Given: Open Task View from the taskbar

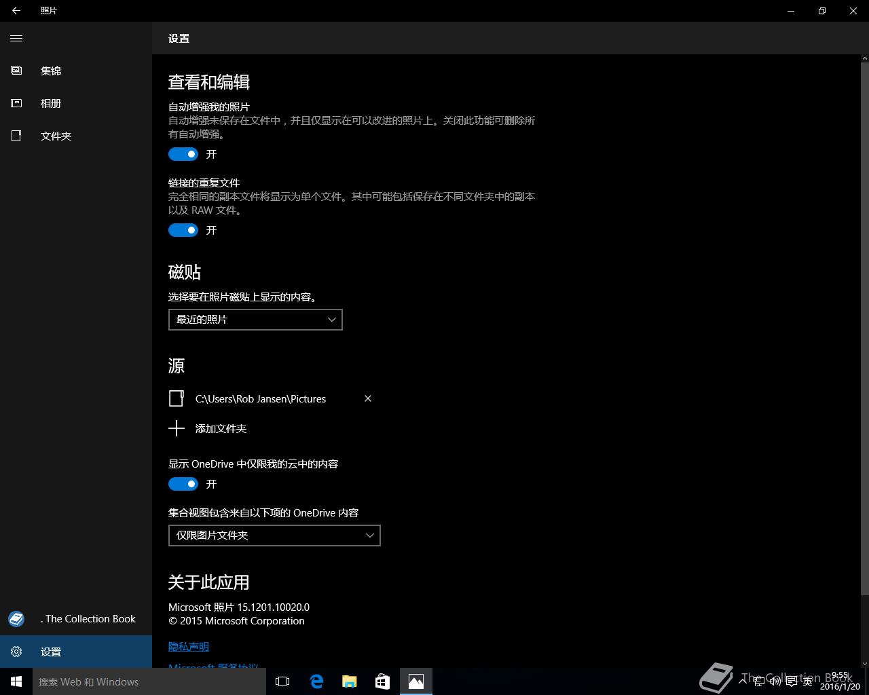Looking at the screenshot, I should [282, 681].
